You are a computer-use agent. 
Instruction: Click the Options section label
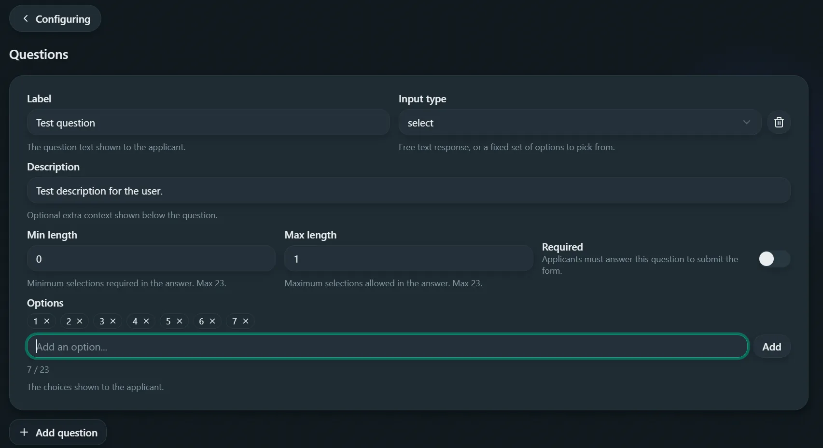coord(45,303)
